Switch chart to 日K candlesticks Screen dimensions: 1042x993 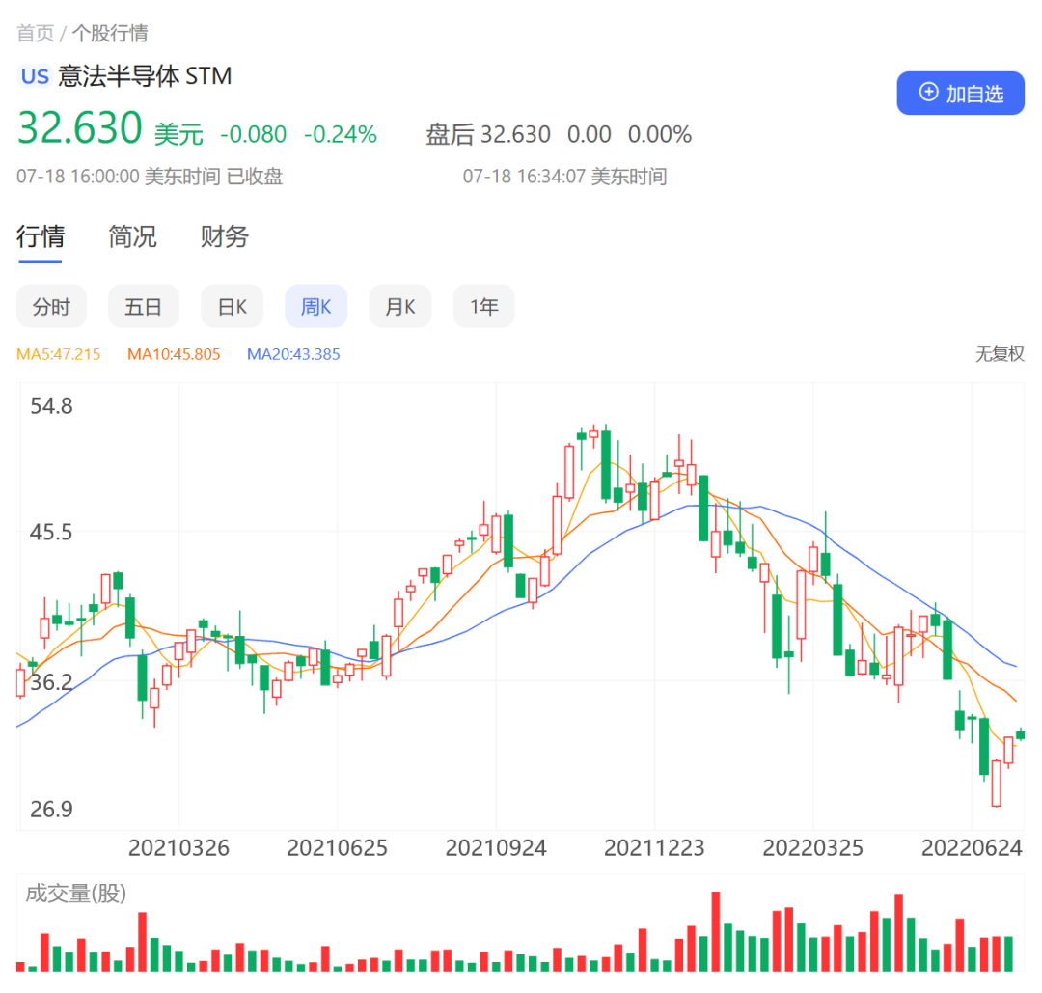(x=232, y=306)
